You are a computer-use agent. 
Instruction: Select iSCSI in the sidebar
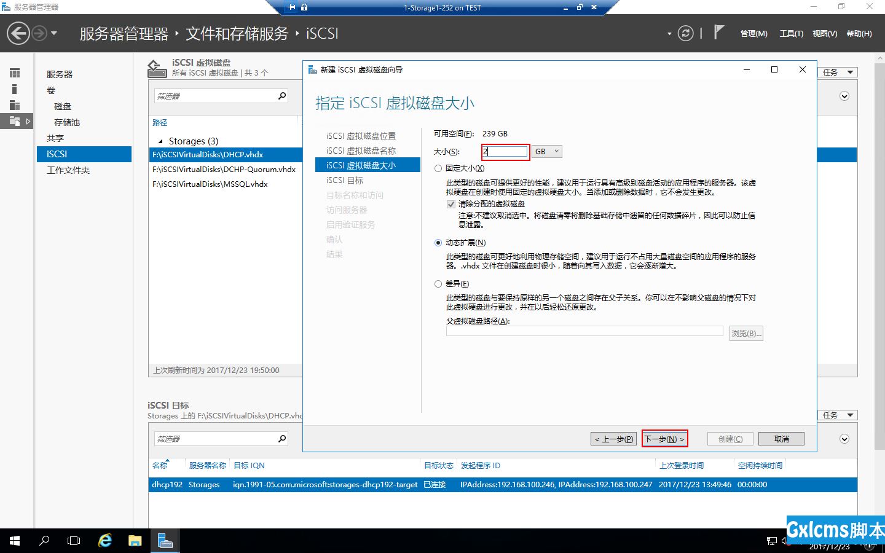coord(84,154)
